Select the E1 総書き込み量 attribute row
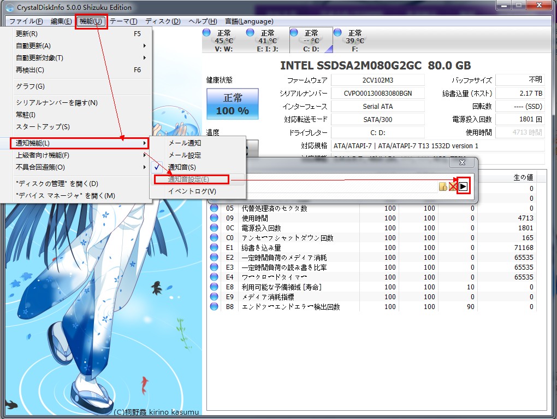The width and height of the screenshot is (557, 419). (372, 248)
